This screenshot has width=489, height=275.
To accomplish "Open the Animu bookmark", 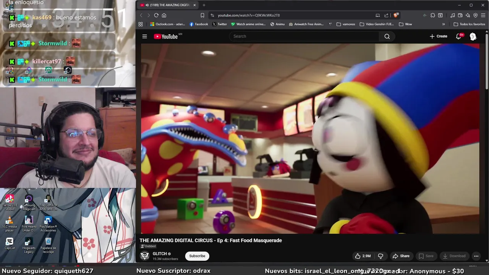I will click(x=277, y=24).
